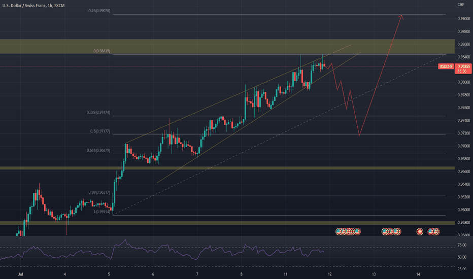This screenshot has height=279, width=473.
Task: Select the 0.88(0.96217) Fibonacci level label
Action: [x=99, y=192]
